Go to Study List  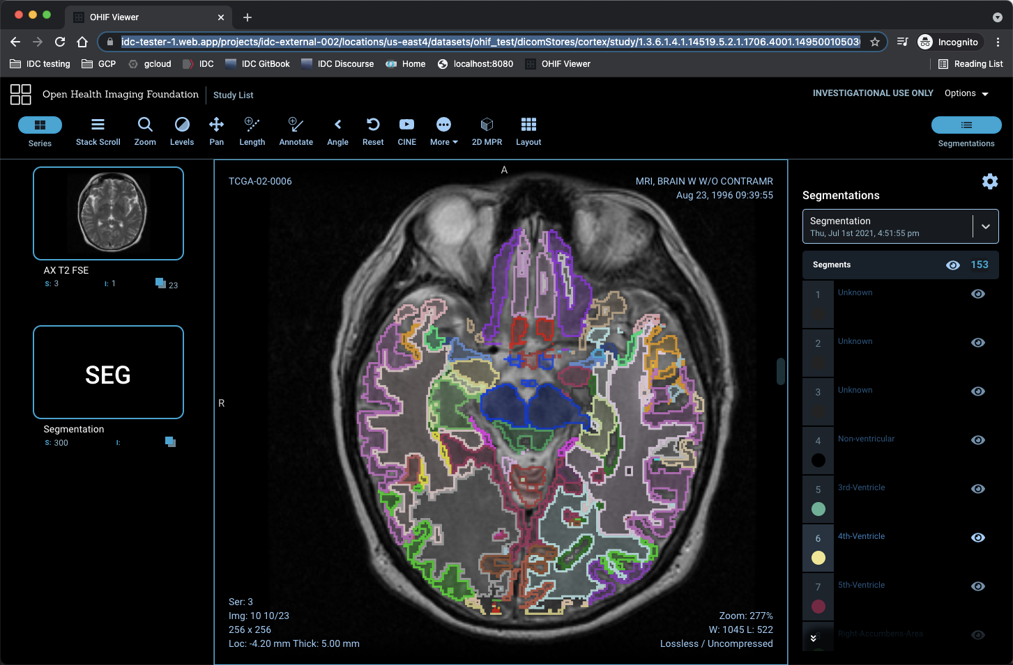tap(233, 95)
